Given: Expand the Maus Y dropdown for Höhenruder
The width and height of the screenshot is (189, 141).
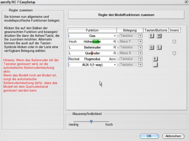Looking at the screenshot, I should click(x=140, y=42).
